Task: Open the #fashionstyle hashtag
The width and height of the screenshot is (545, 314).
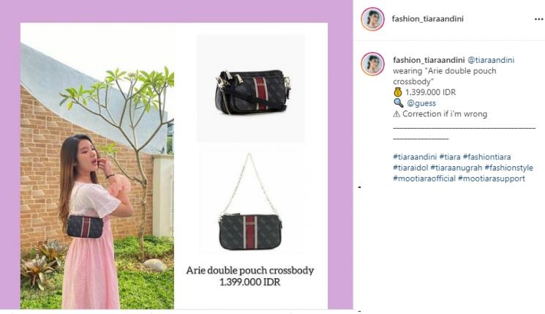Action: click(x=508, y=168)
